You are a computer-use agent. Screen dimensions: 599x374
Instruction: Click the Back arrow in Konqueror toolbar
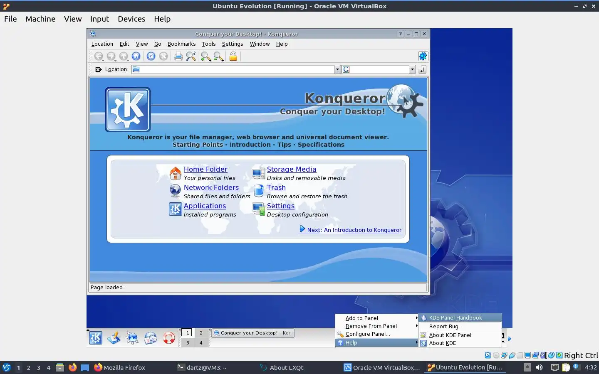99,57
